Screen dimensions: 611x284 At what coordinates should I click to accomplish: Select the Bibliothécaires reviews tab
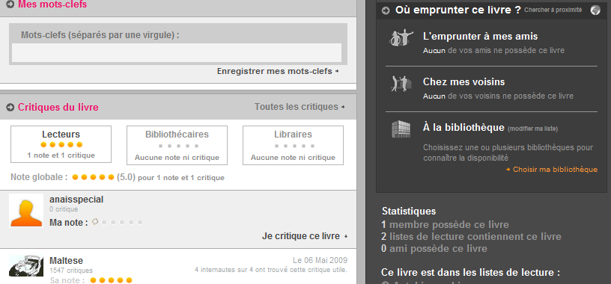click(177, 145)
